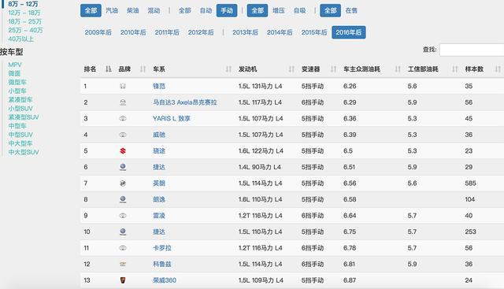Toggle the 手动 transmission filter
Viewport: 504px width, 289px height.
[x=227, y=10]
